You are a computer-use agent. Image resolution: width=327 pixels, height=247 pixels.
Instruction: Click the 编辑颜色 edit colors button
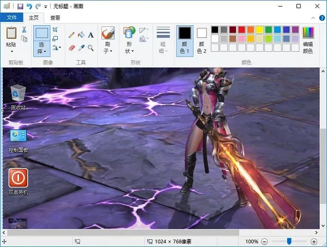(x=308, y=39)
